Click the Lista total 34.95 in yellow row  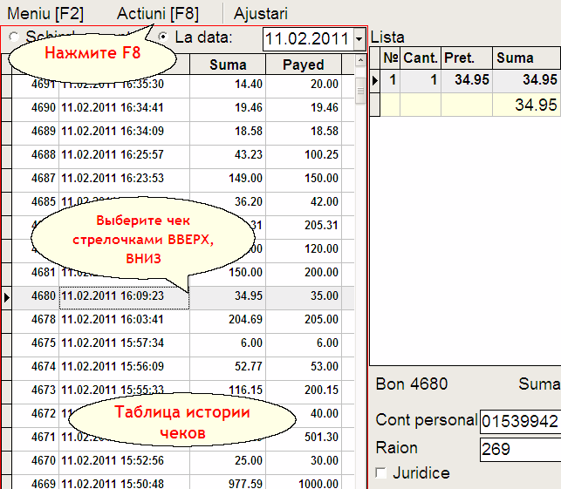click(527, 105)
